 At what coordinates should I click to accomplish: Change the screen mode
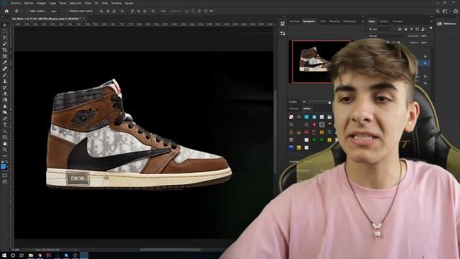[5, 182]
